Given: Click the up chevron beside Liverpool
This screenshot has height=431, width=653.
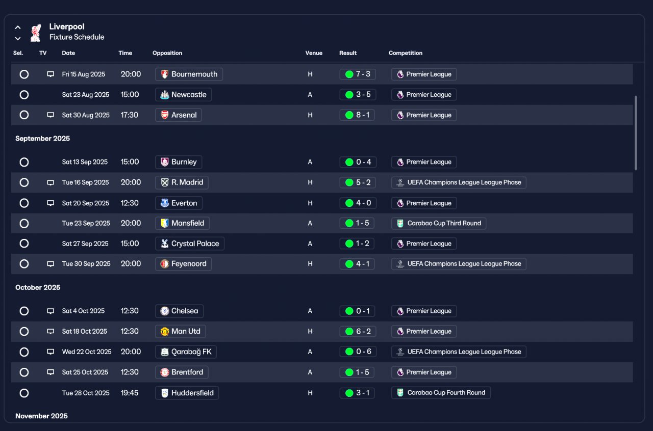Looking at the screenshot, I should point(18,28).
